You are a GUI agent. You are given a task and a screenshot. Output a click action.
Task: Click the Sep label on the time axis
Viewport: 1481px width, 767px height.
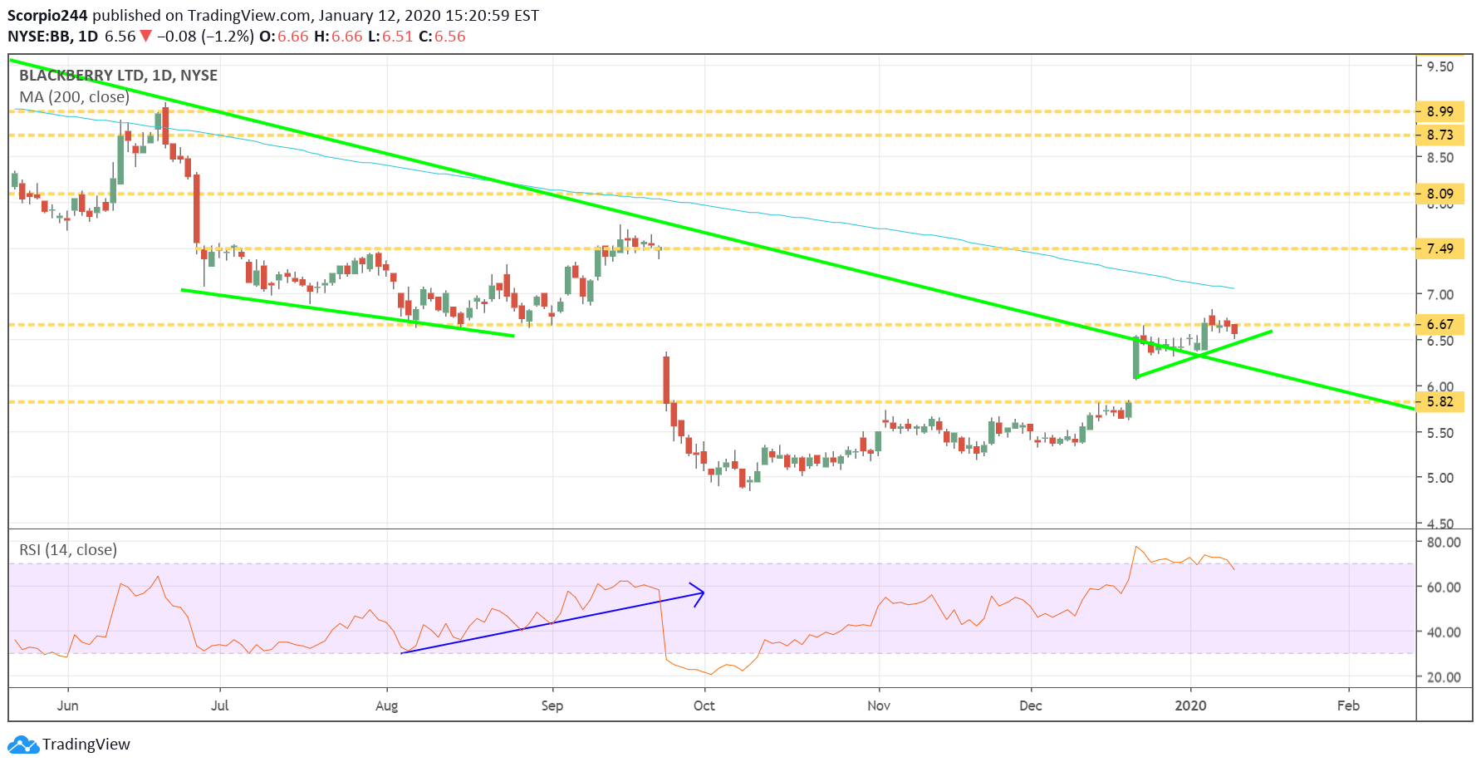[552, 706]
